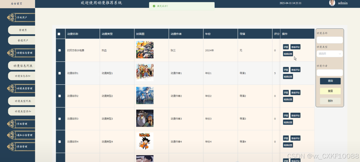Click 视频设置 for 动漫名称3 row
Image resolution: width=360 pixels, height=162 pixels.
pos(288,123)
